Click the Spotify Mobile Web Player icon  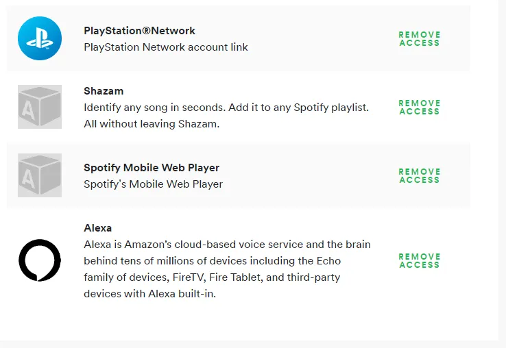(40, 175)
